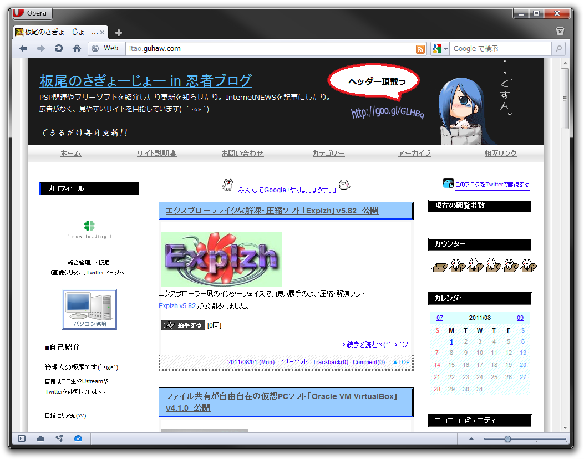
Task: Click the text '2011/08' in calendar
Action: pyautogui.click(x=480, y=318)
